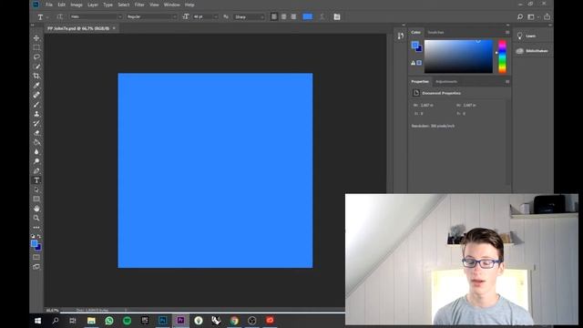Close the open document tab
The height and width of the screenshot is (328, 583).
click(114, 28)
